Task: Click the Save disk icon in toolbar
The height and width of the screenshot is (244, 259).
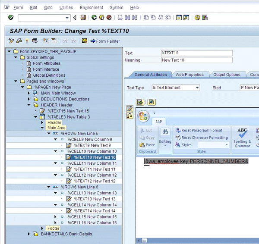Action: coord(82,18)
